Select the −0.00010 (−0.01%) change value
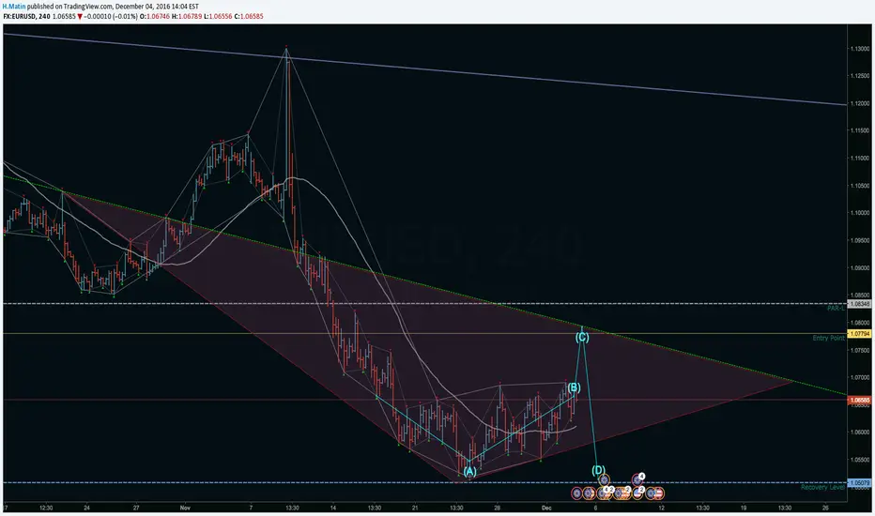 111,16
